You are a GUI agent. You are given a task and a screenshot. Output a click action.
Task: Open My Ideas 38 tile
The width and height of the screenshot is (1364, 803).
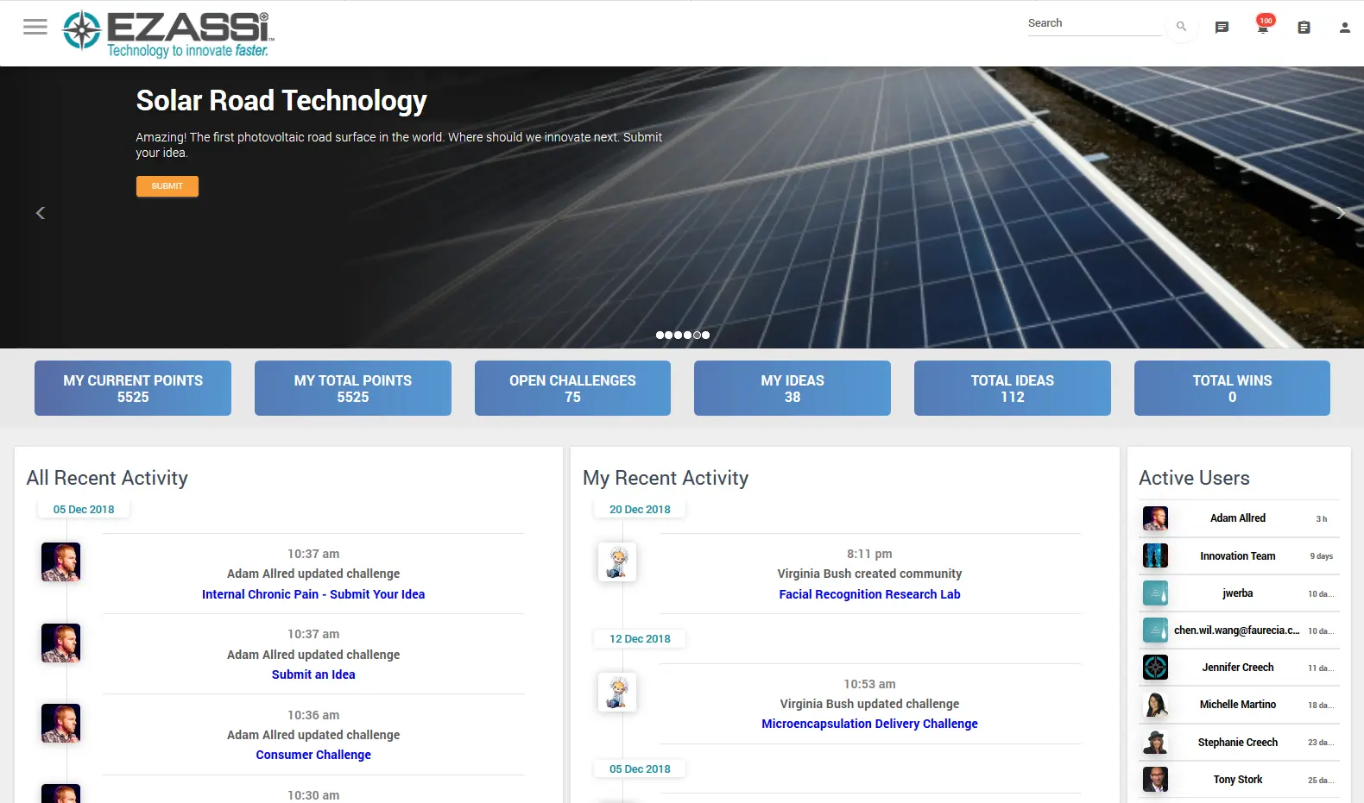pyautogui.click(x=793, y=388)
